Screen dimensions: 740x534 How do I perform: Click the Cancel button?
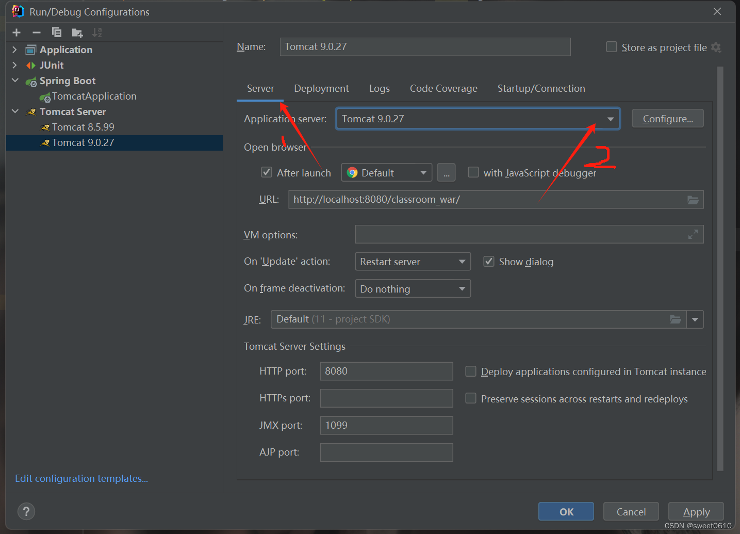click(x=631, y=511)
